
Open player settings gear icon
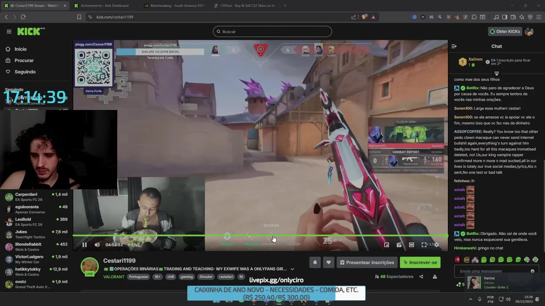[436, 245]
